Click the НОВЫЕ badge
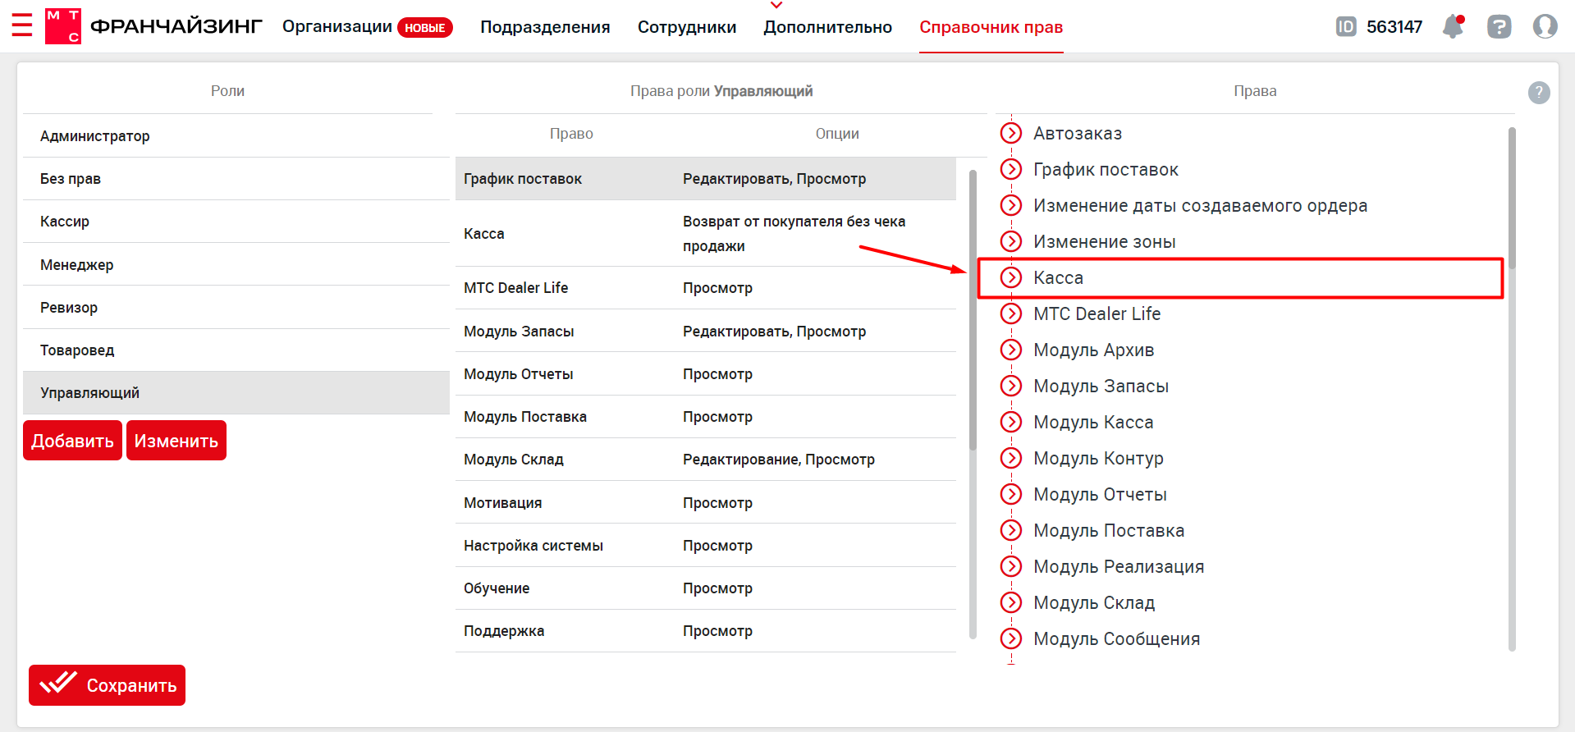1575x732 pixels. 425,28
